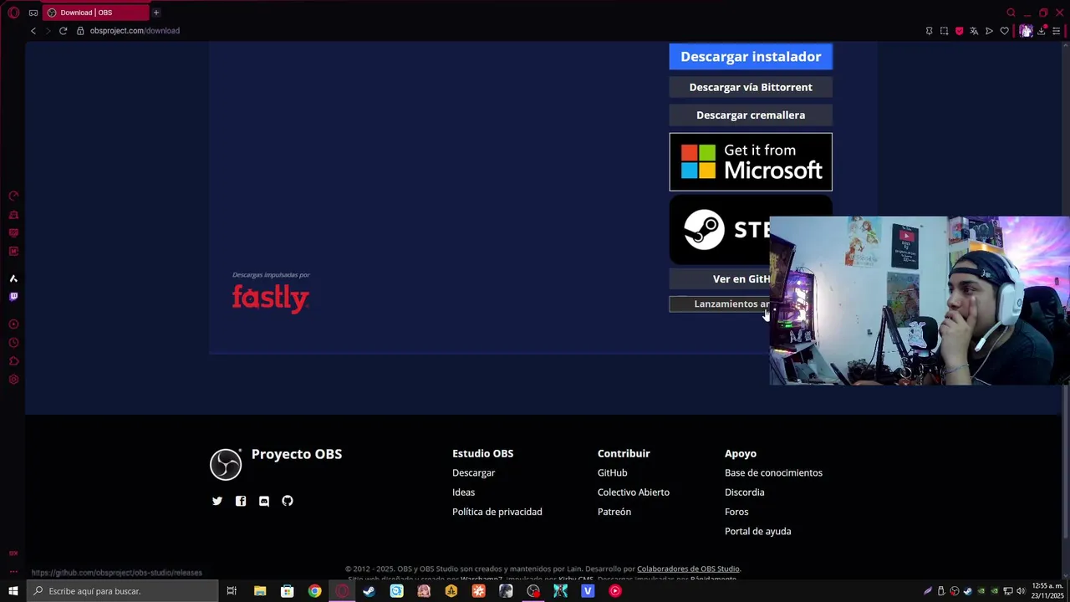
Task: Open Windows Start menu
Action: [13, 591]
